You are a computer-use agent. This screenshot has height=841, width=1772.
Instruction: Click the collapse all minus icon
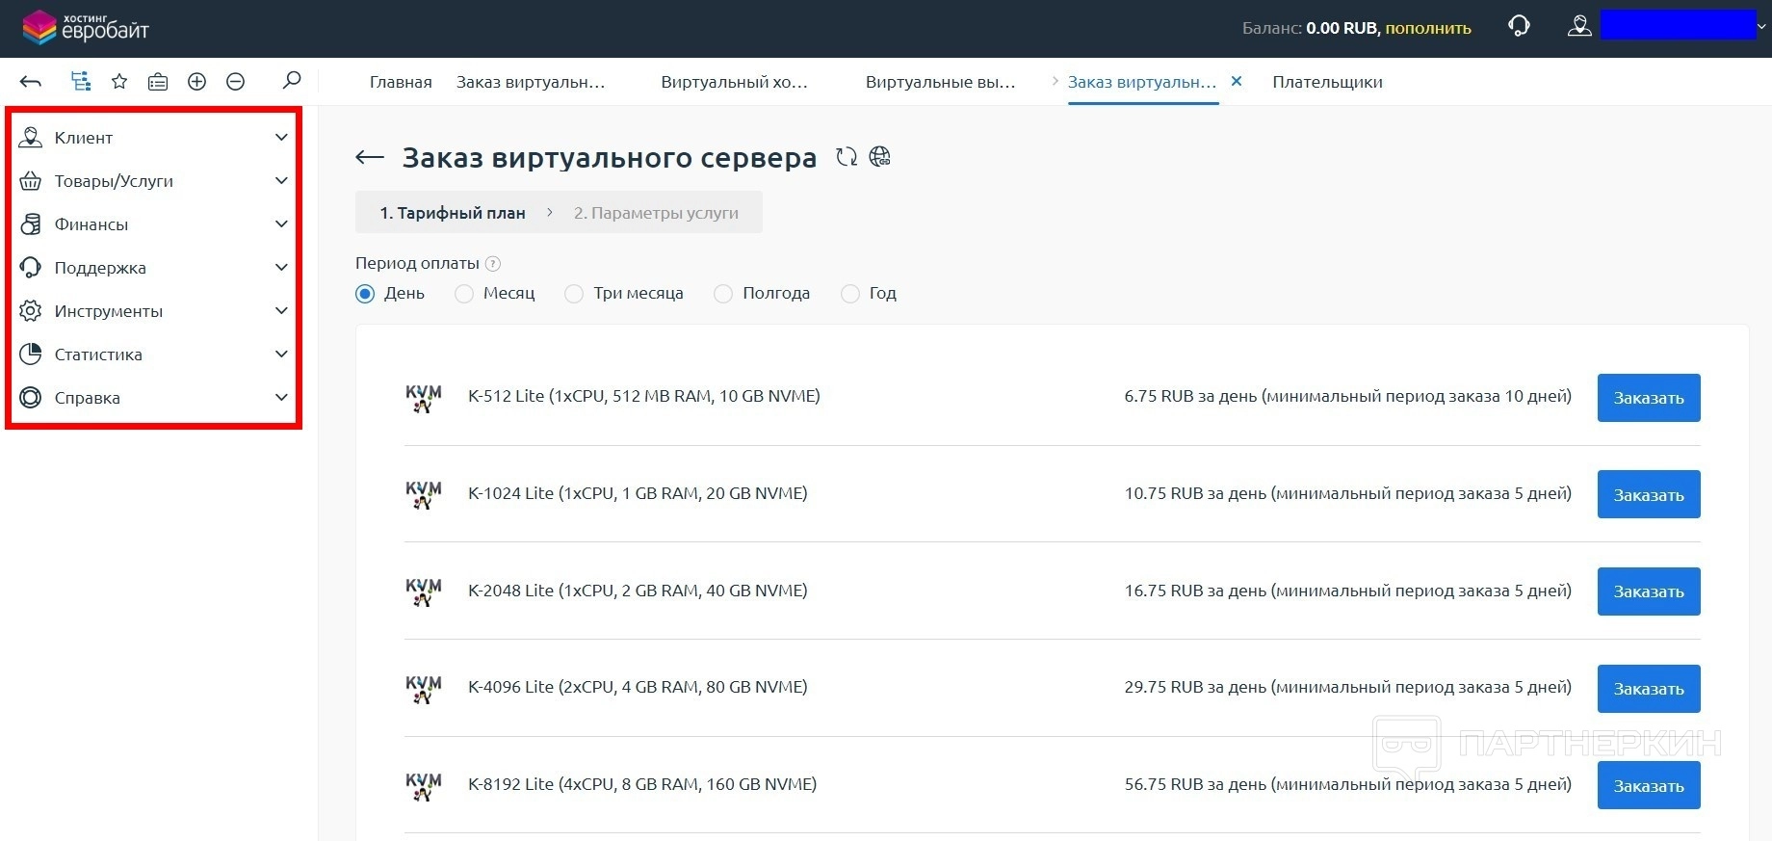[x=235, y=82]
